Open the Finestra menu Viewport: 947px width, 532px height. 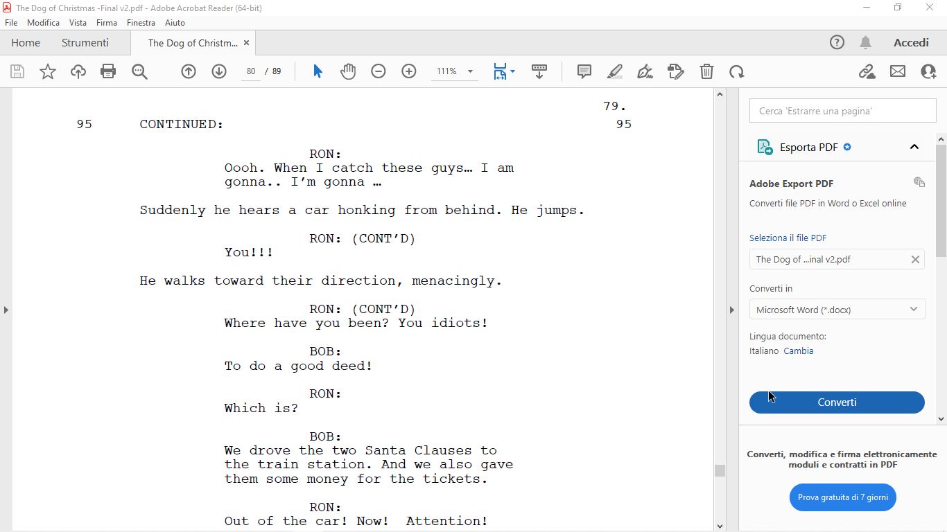click(141, 22)
